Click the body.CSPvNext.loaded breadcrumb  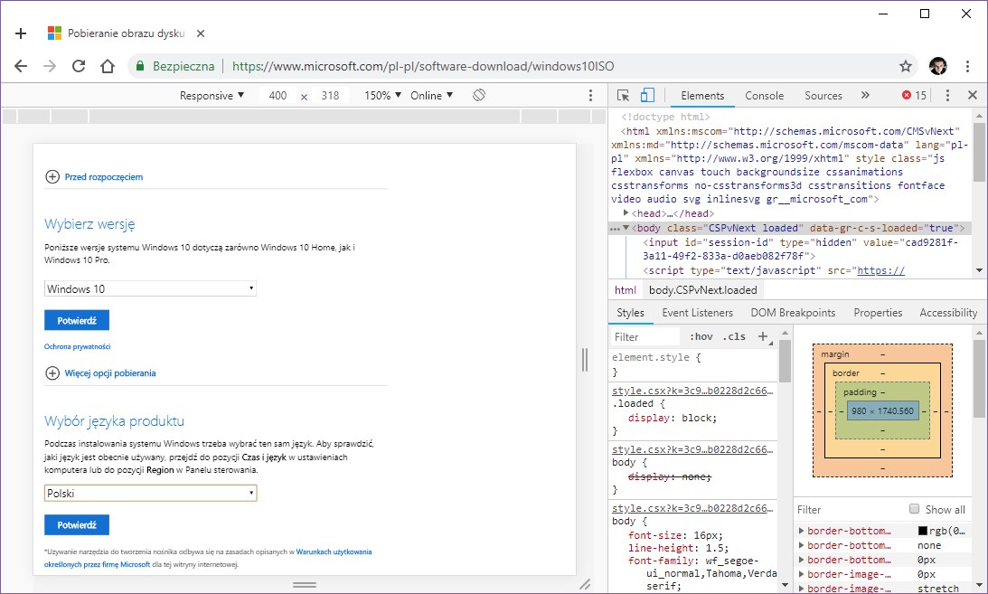(702, 290)
